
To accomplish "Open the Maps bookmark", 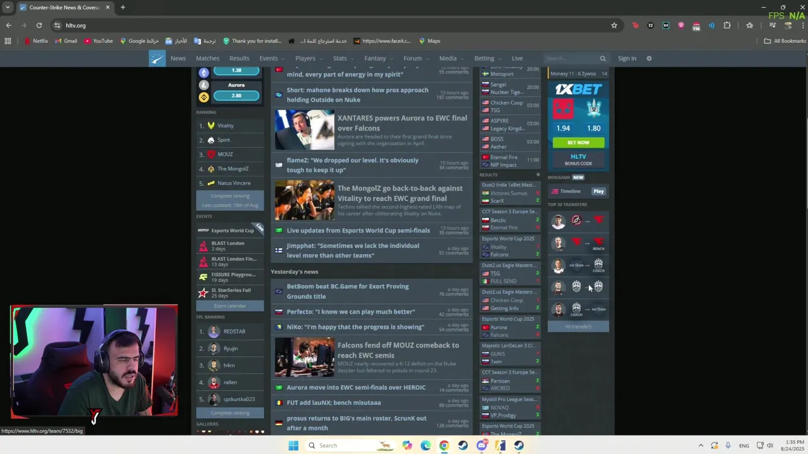I will tap(429, 41).
